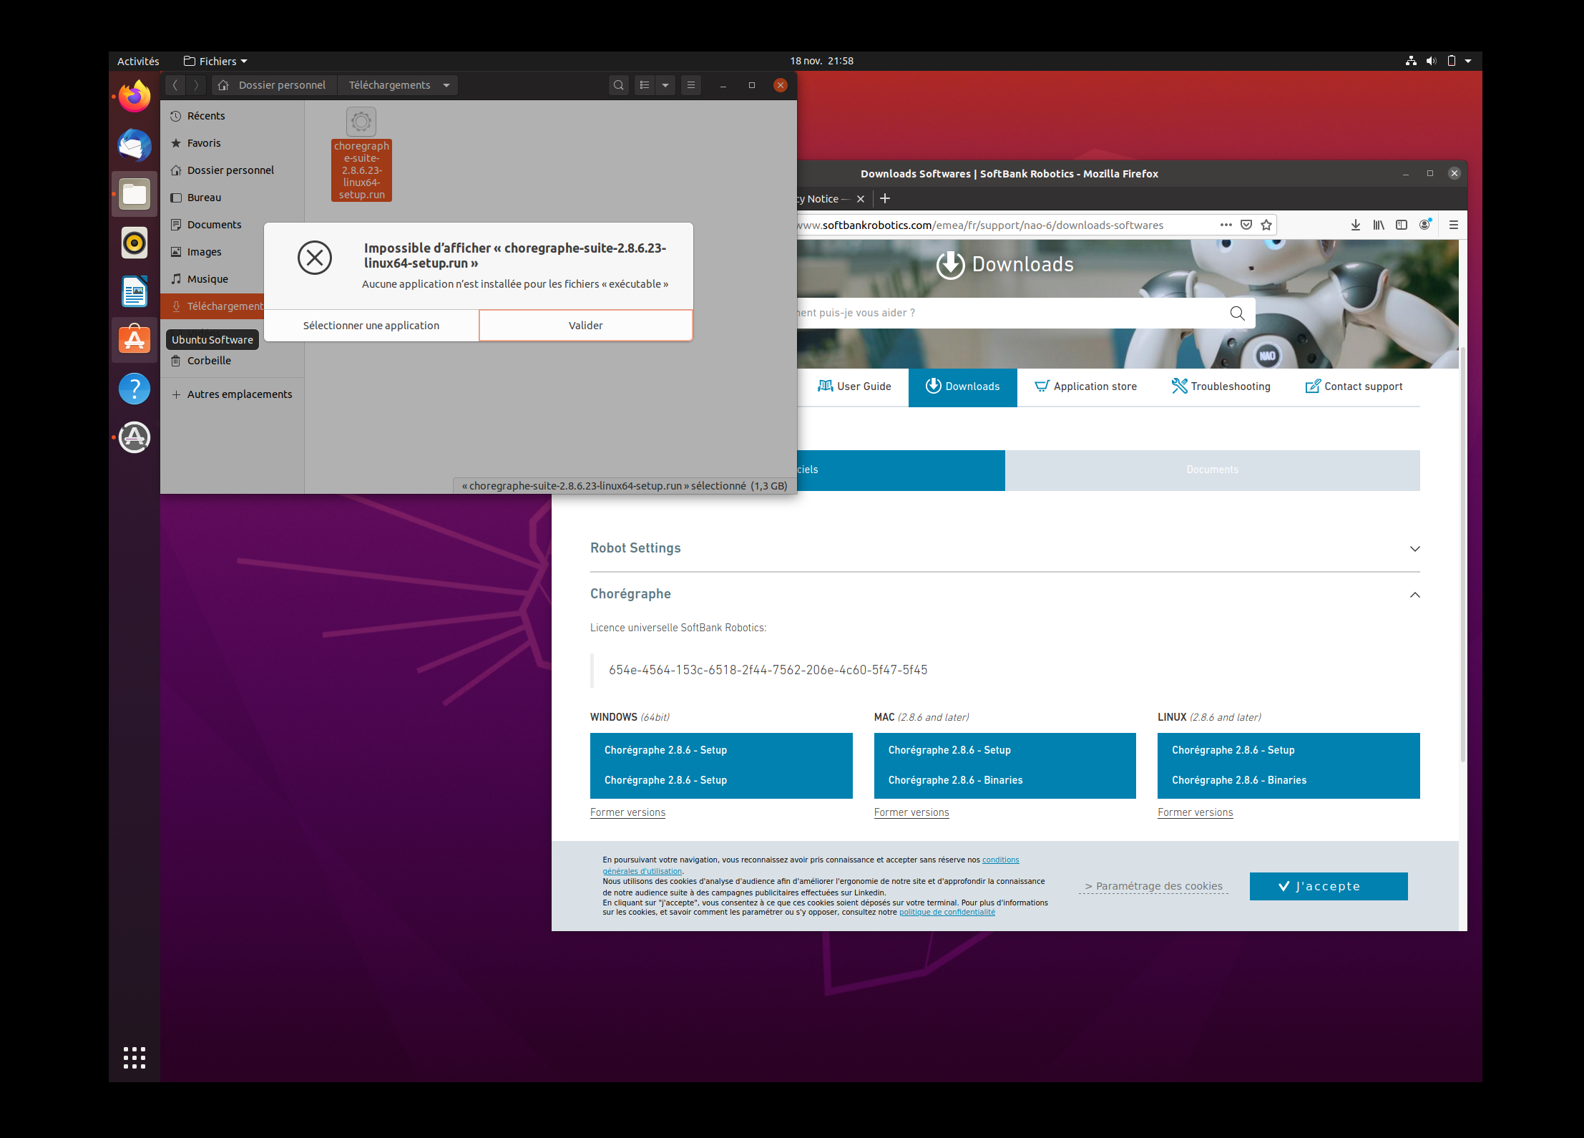Viewport: 1584px width, 1138px height.
Task: Open the Help icon in the dock
Action: pos(135,389)
